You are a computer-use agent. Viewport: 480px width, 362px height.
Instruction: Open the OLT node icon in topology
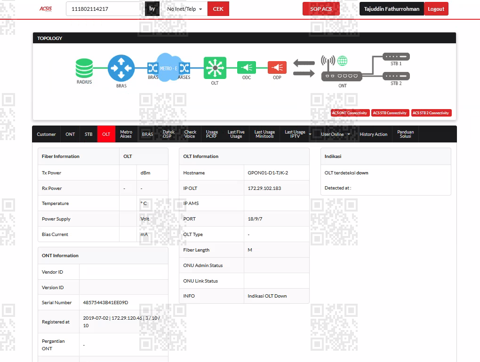[215, 68]
